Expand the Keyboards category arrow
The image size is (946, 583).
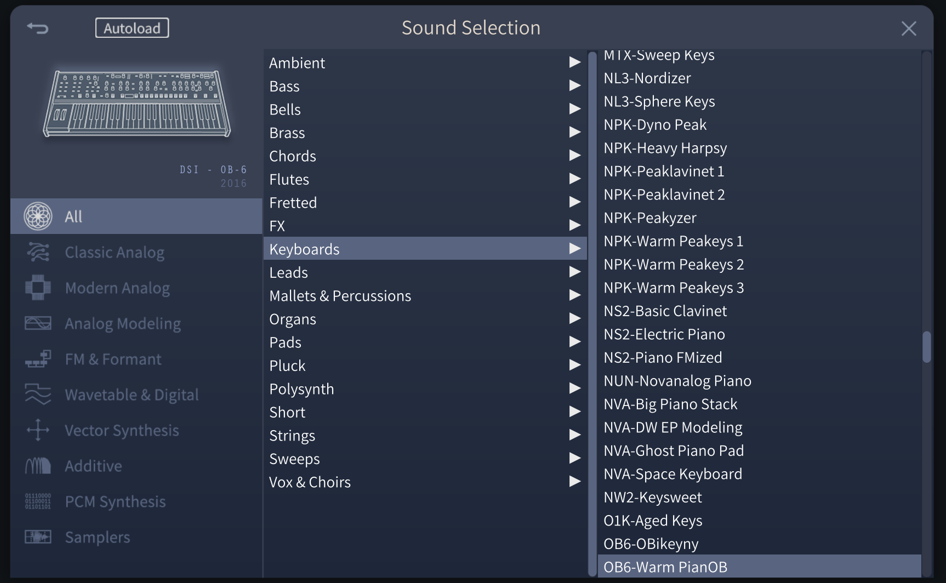(574, 249)
